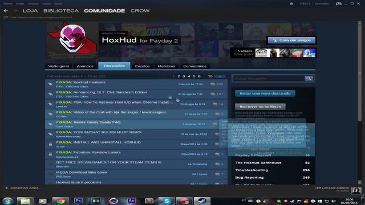Click Iniciar uma nova discussão button
This screenshot has width=365, height=205.
[265, 93]
